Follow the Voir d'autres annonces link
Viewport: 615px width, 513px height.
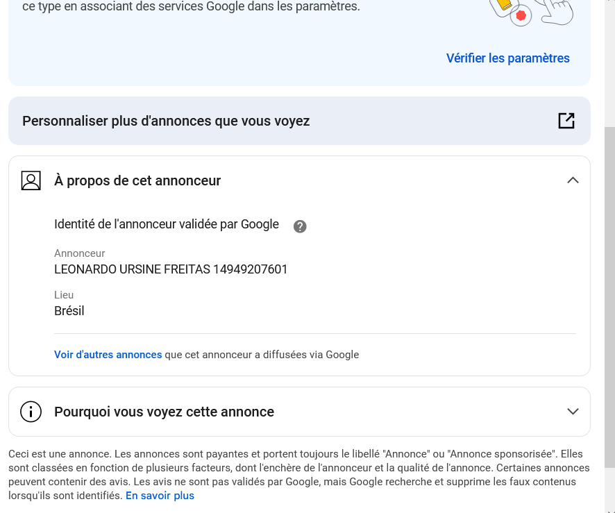[x=108, y=355]
